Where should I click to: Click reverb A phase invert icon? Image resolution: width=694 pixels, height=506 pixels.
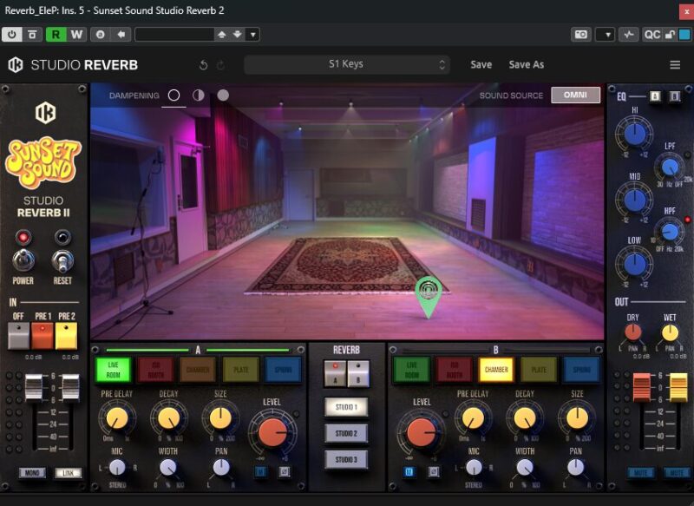[x=285, y=472]
